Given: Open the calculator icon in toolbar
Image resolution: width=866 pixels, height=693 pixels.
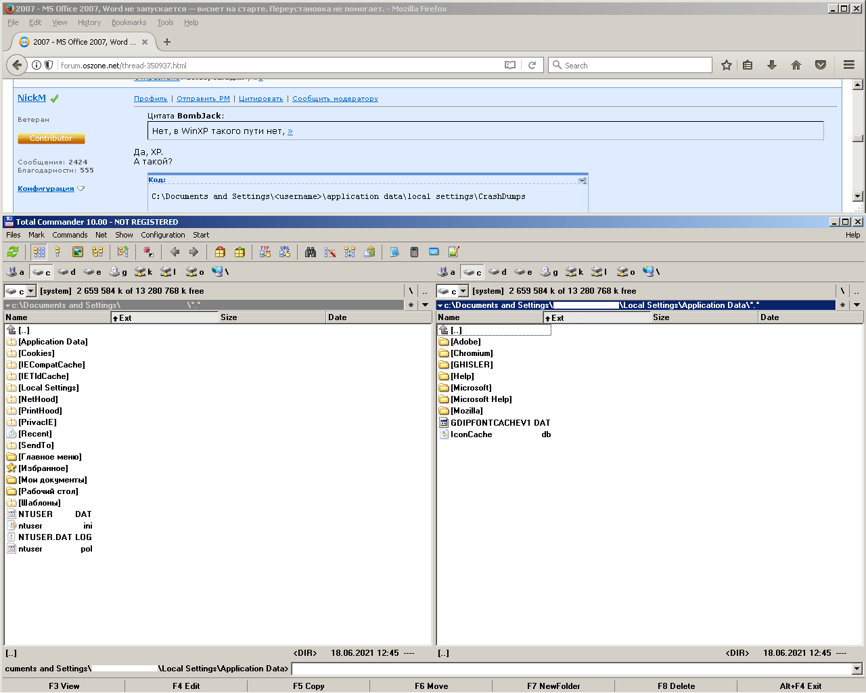Looking at the screenshot, I should (414, 252).
